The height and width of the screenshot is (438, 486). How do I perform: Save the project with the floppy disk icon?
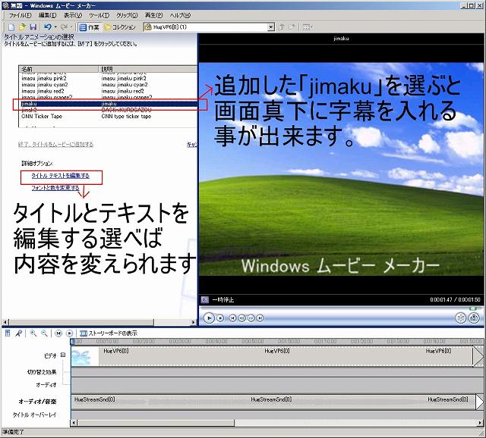33,27
